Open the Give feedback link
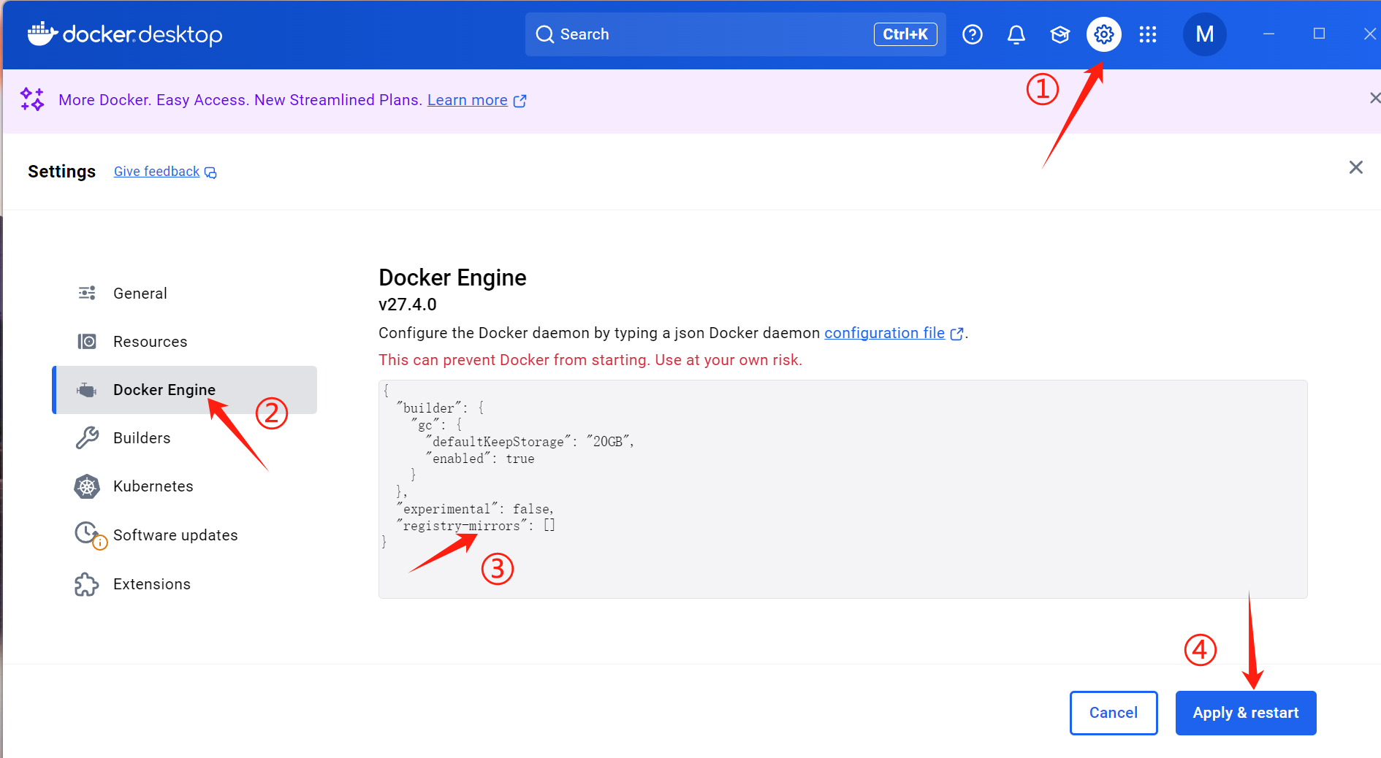 [x=156, y=171]
